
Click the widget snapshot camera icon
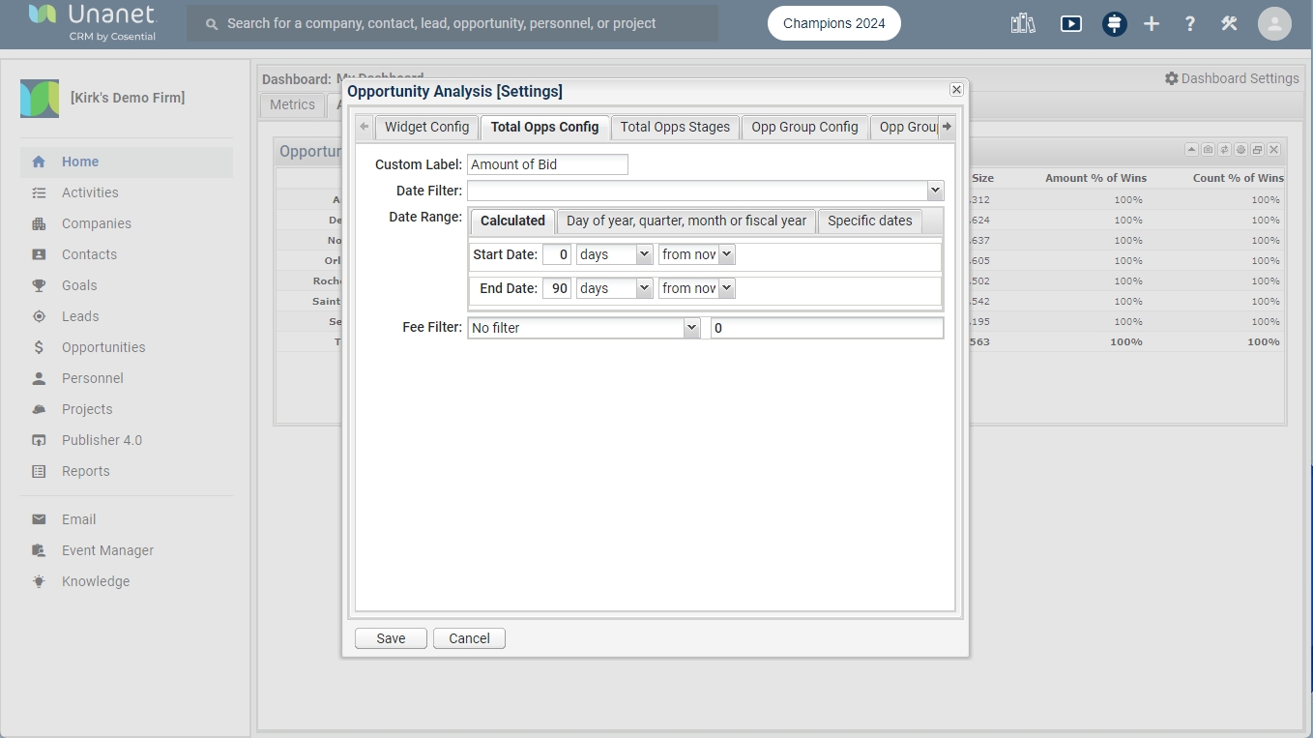[x=1208, y=150]
